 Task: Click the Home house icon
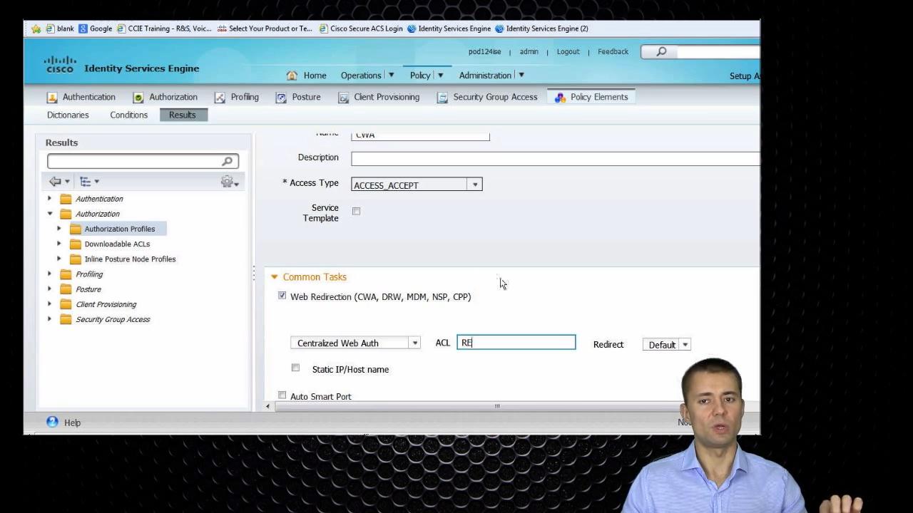[292, 76]
